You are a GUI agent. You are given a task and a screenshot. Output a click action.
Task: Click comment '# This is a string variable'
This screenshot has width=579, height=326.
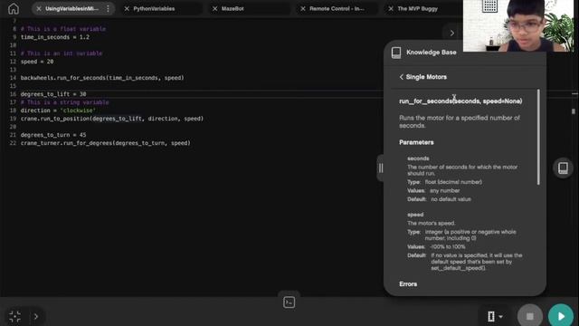coord(64,102)
